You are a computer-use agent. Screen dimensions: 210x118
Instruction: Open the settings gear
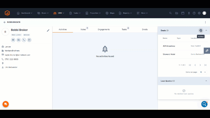coord(199,13)
